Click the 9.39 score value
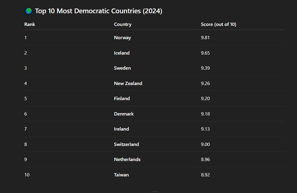 click(x=205, y=68)
